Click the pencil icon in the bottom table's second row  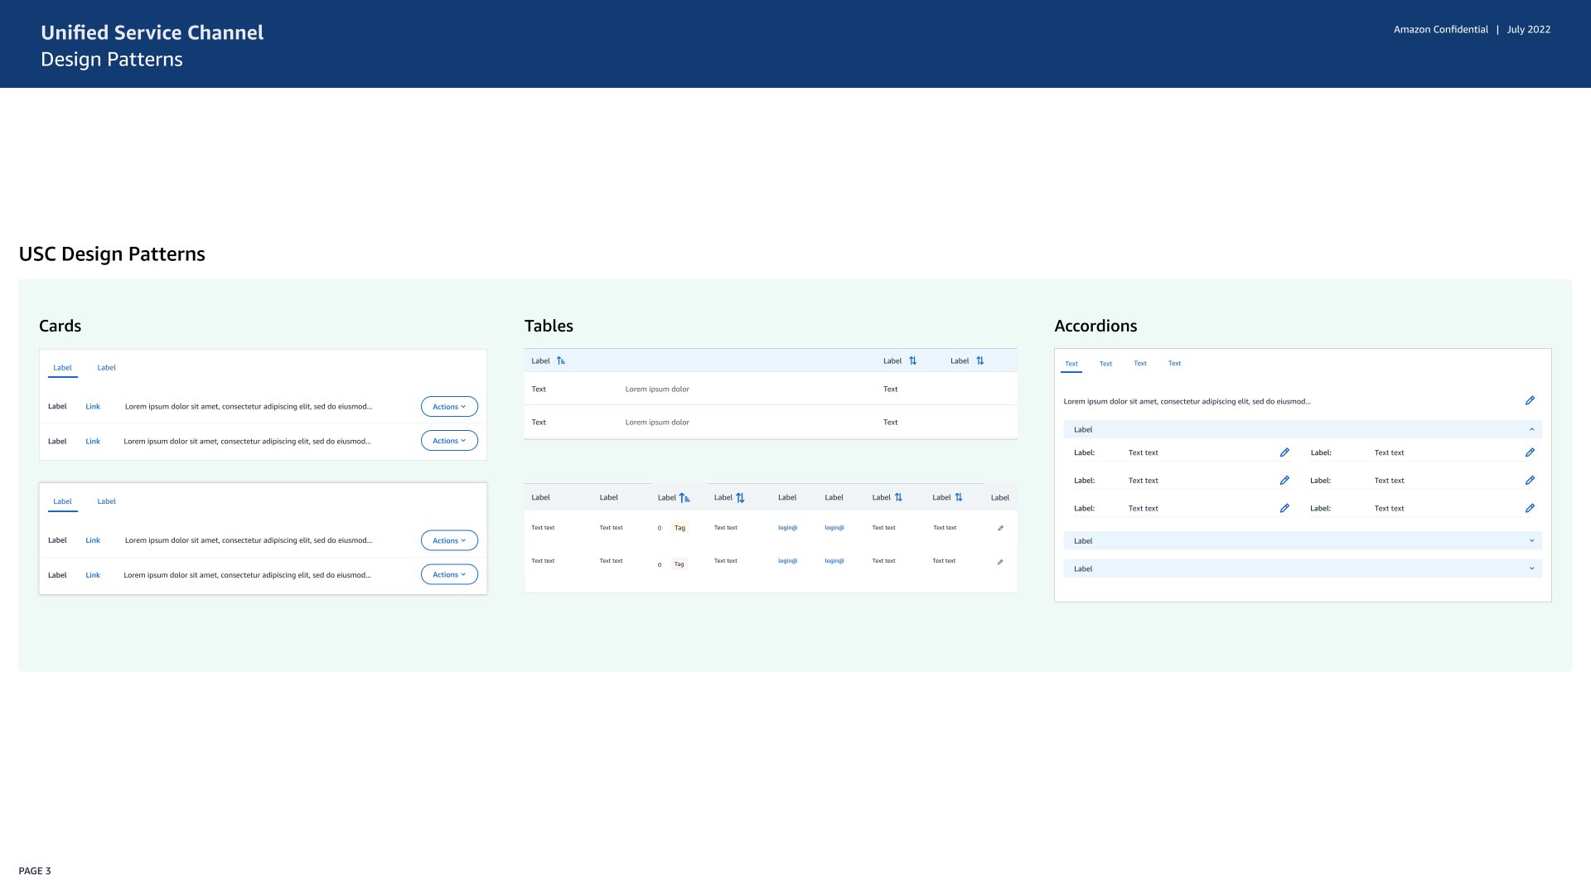tap(1000, 562)
